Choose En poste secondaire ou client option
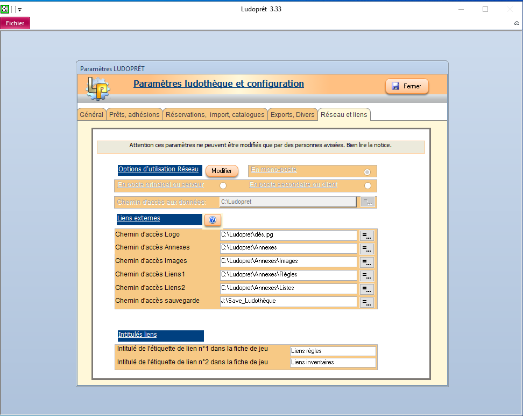Image resolution: width=523 pixels, height=416 pixels. [x=367, y=186]
